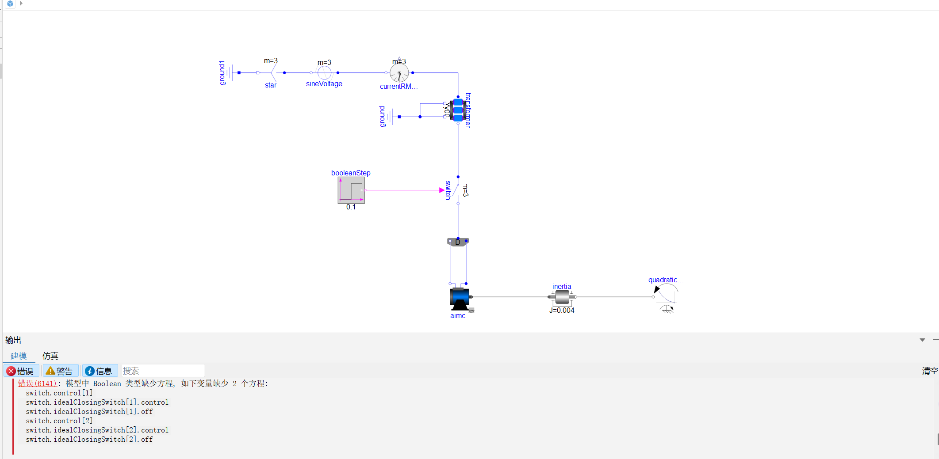Click the switch.idealClosingSwitch[2].off line
The image size is (939, 459).
89,440
